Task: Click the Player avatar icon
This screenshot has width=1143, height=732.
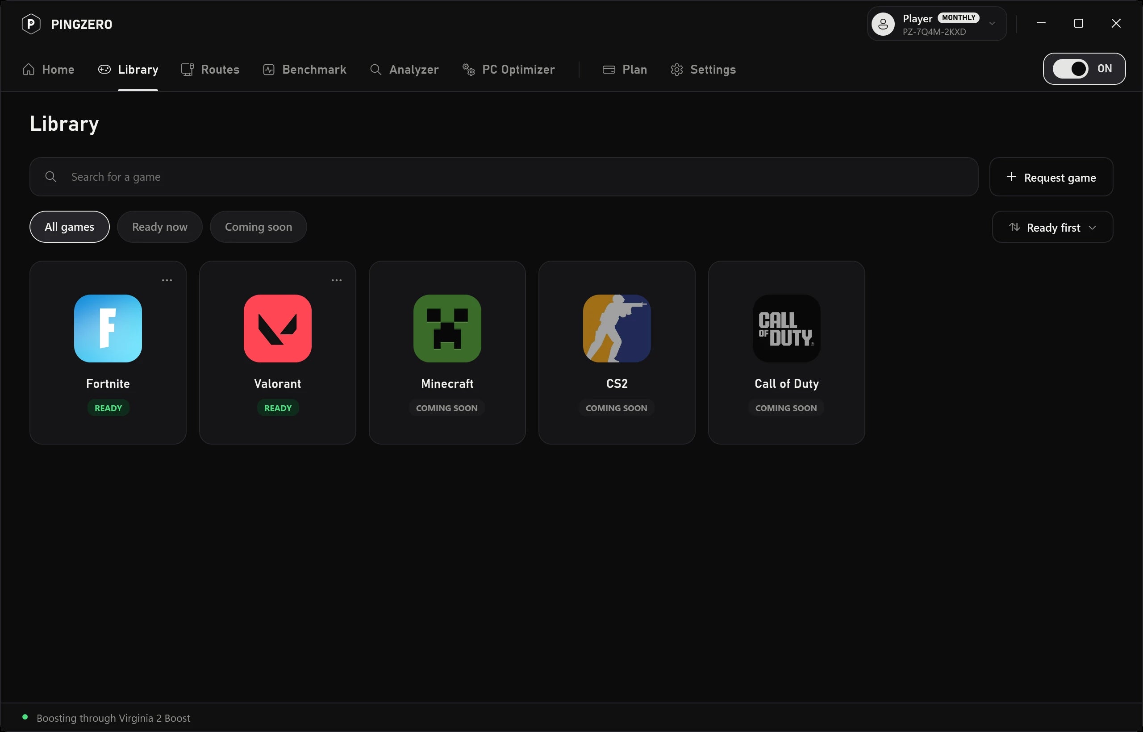Action: 883,24
